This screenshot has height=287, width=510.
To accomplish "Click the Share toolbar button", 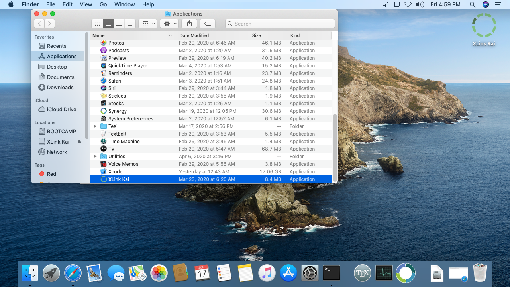I will 189,24.
